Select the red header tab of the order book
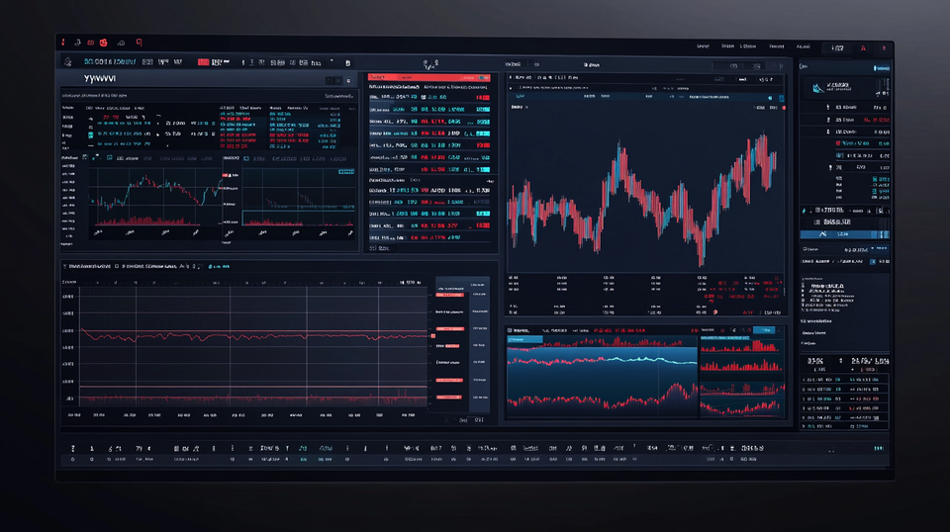Viewport: 950px width, 532px height. point(393,76)
